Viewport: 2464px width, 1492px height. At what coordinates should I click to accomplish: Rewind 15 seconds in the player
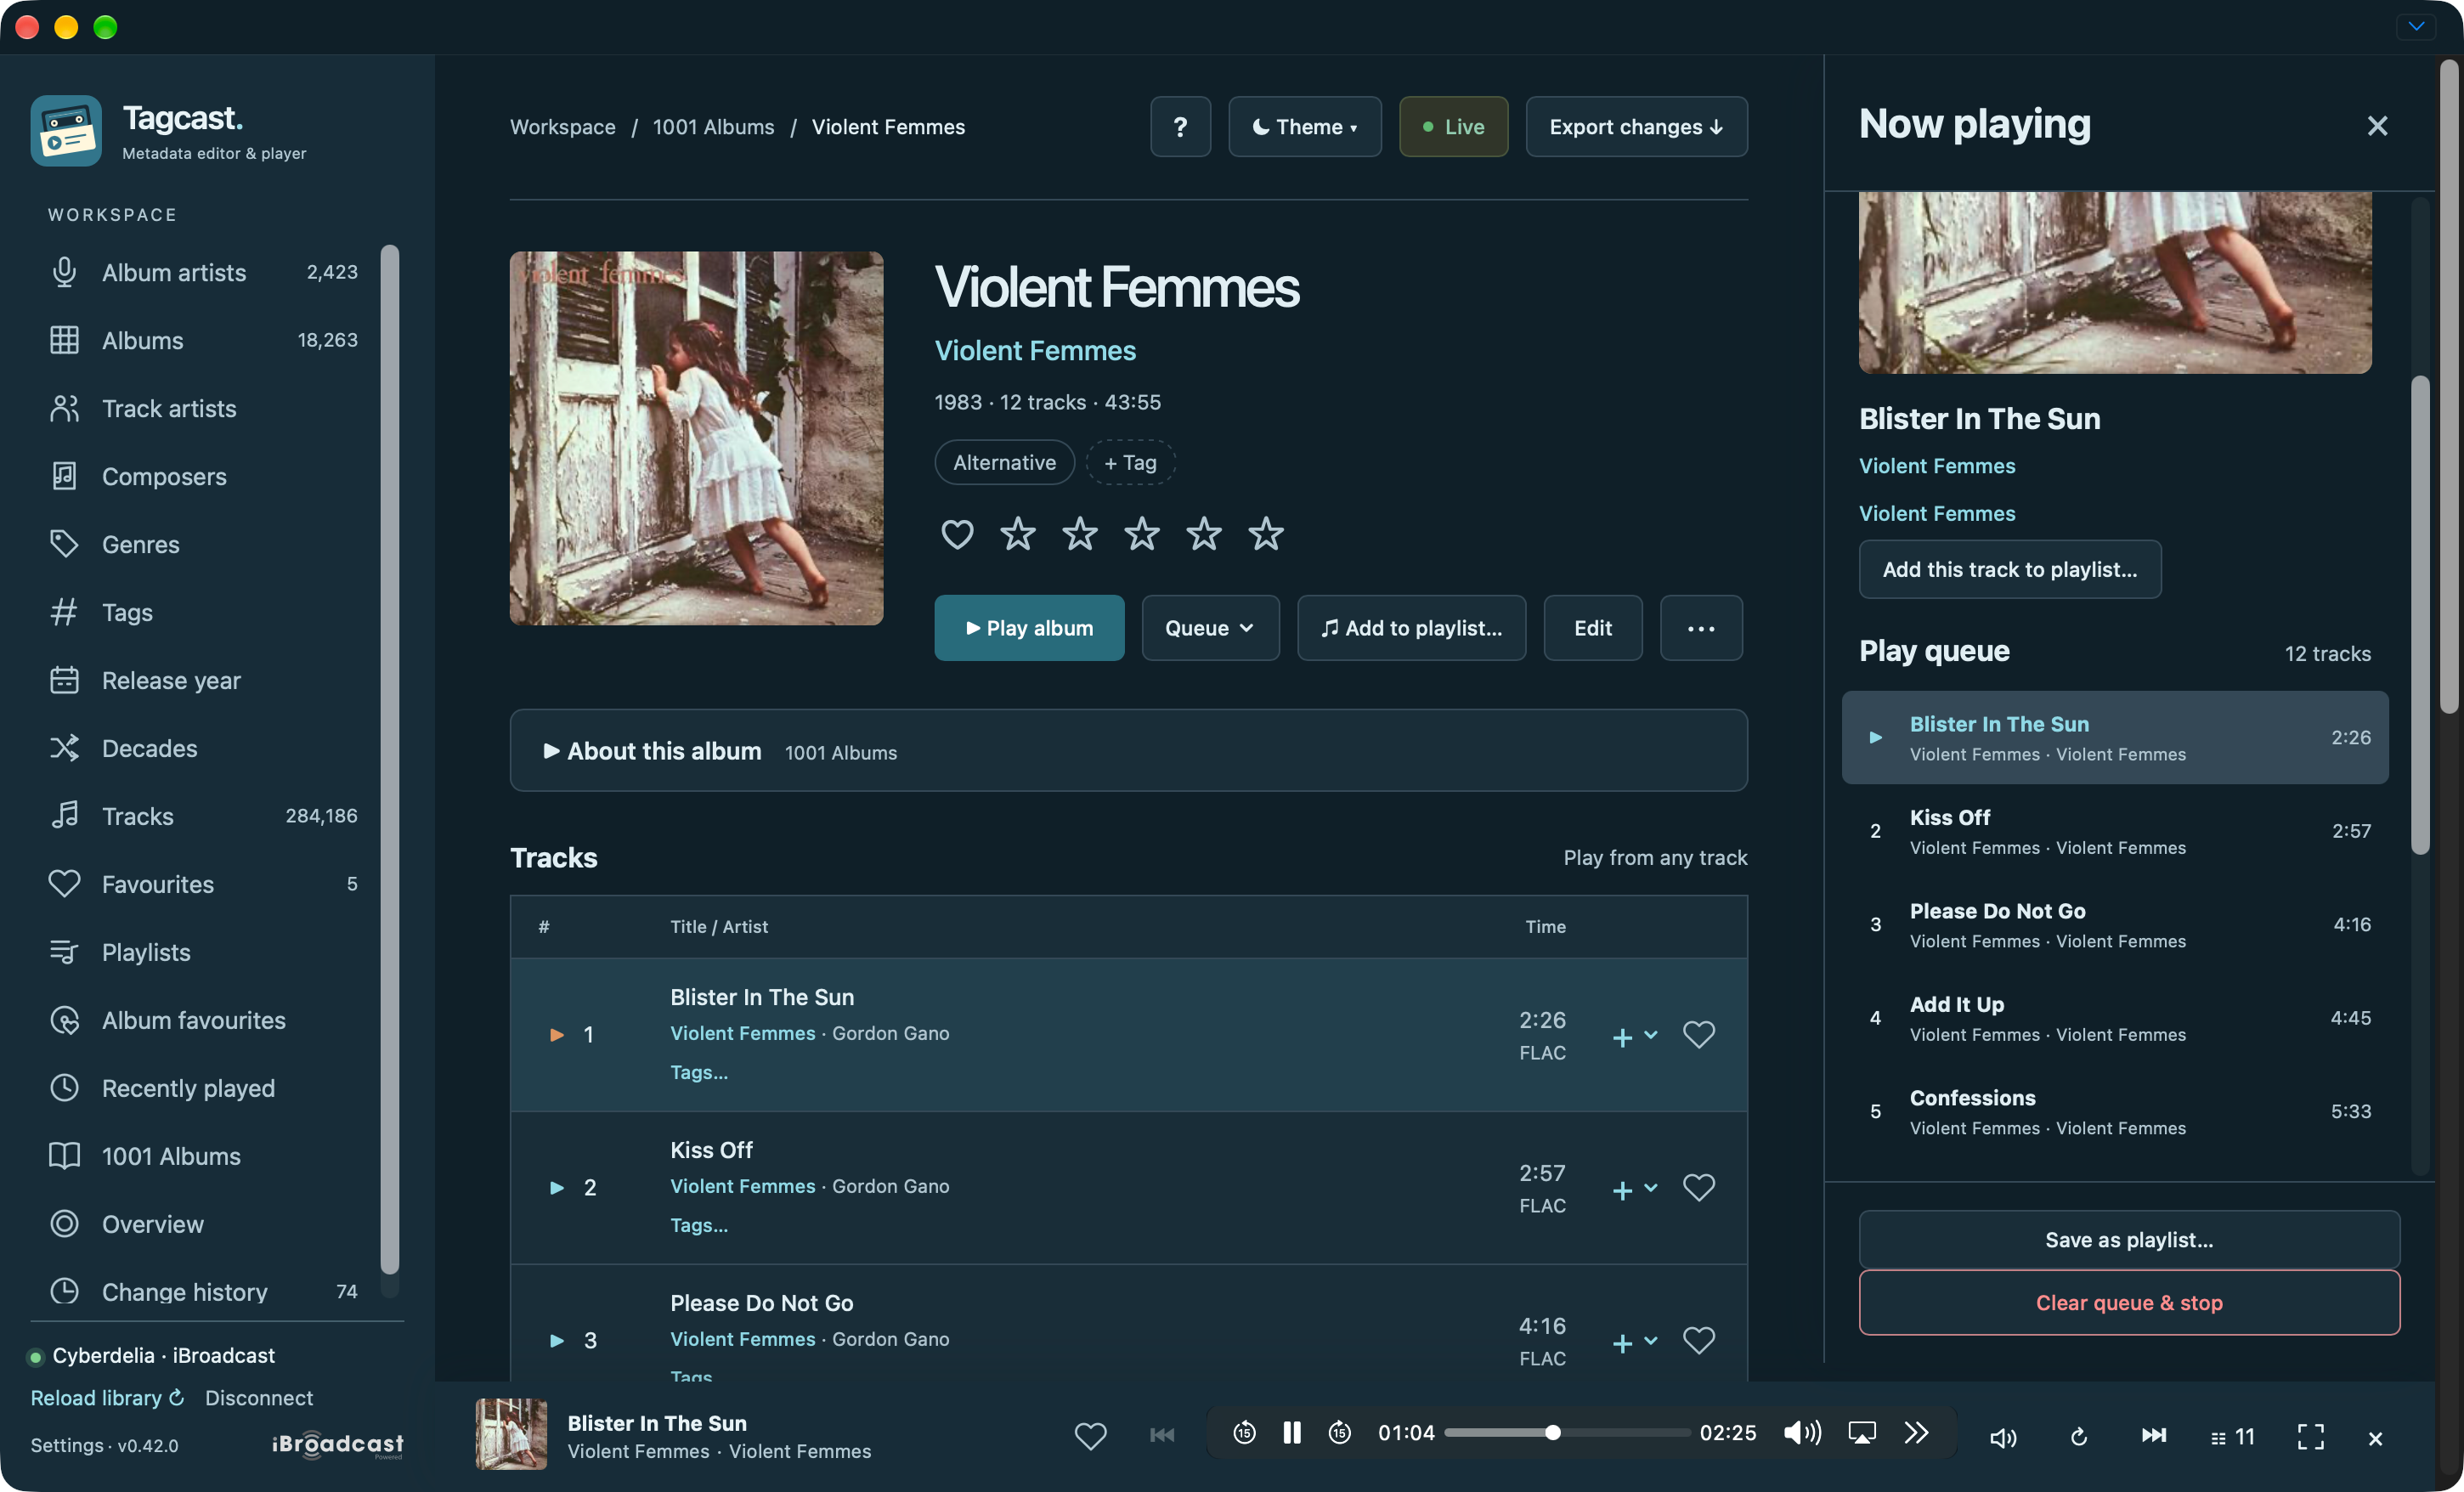(x=1244, y=1433)
